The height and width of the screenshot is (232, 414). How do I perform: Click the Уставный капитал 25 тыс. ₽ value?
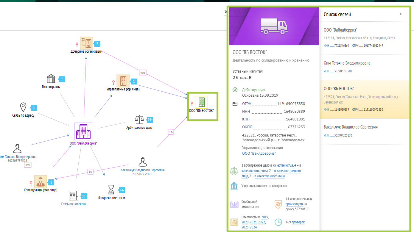coord(242,78)
